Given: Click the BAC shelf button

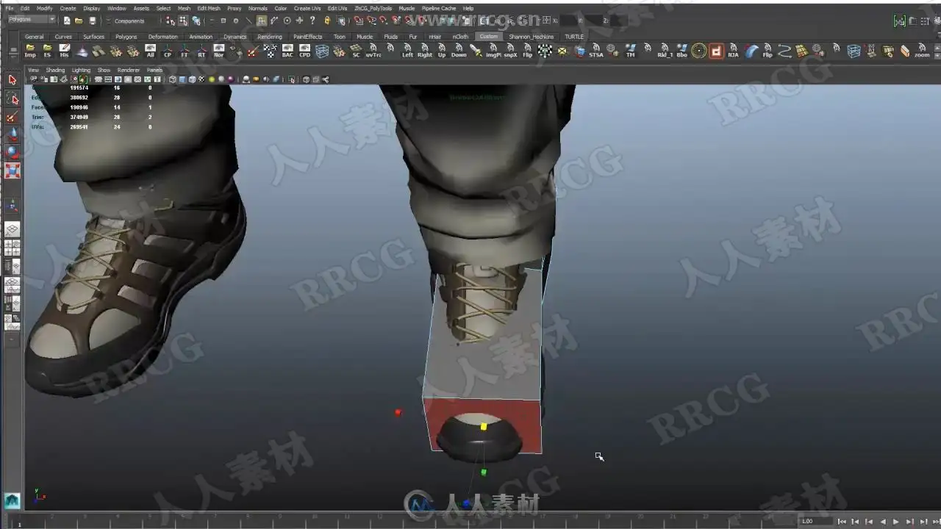Looking at the screenshot, I should (x=287, y=51).
